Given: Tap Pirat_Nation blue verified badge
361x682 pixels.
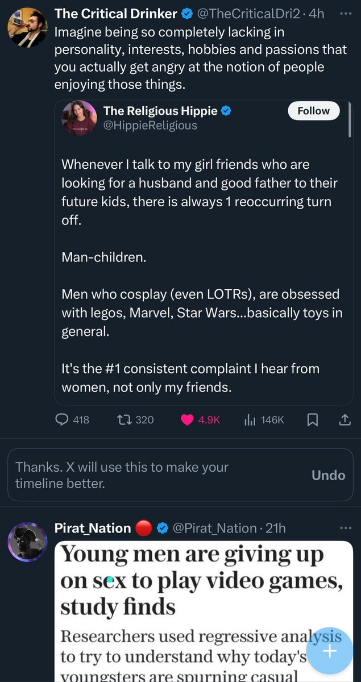Looking at the screenshot, I should click(x=162, y=529).
